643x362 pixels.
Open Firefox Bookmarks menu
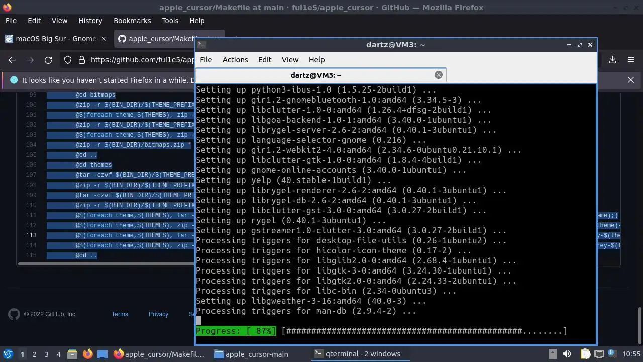click(132, 21)
